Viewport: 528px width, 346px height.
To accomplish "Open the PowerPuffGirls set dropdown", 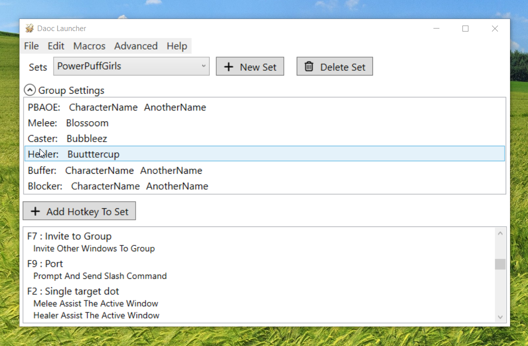I will tap(131, 66).
